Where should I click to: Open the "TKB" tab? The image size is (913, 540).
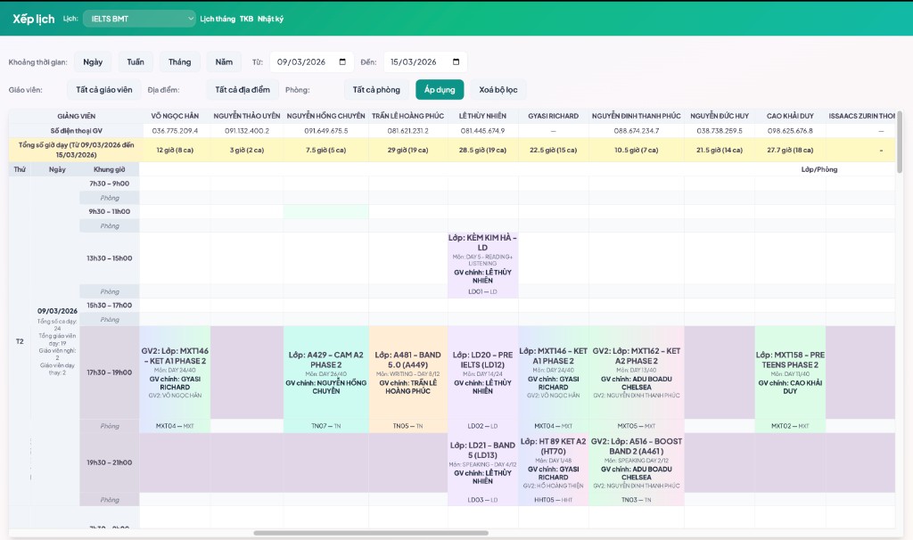point(246,17)
